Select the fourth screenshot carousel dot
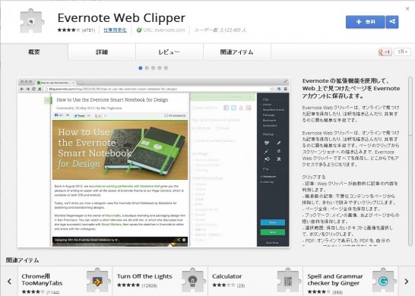Image resolution: width=415 pixels, height=296 pixels. click(x=160, y=68)
